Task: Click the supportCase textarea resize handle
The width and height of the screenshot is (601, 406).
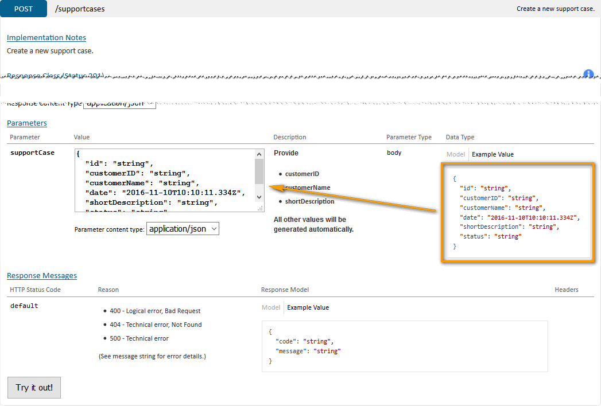Action: 259,208
